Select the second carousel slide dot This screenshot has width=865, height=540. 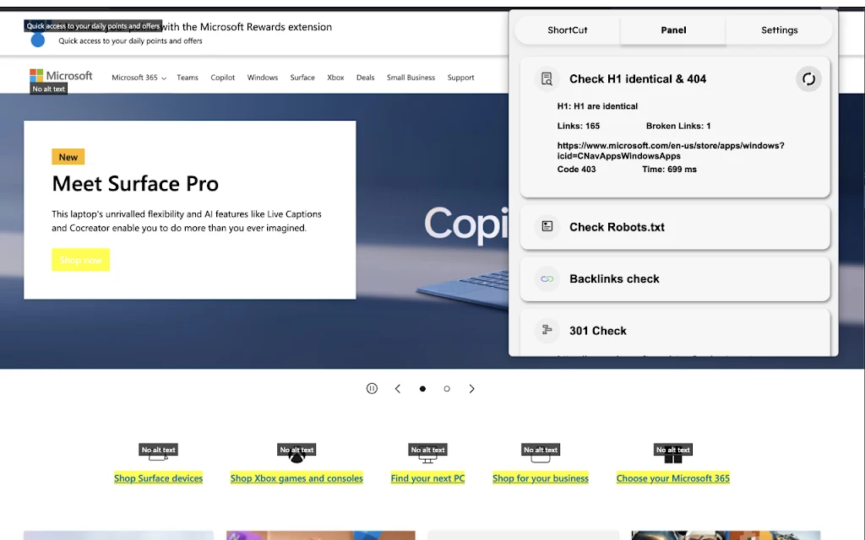447,388
